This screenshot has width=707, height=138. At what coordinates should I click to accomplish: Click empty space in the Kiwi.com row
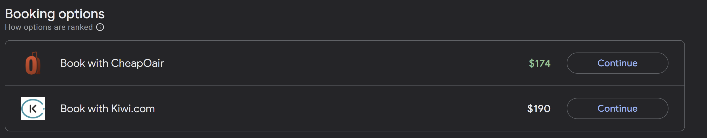pyautogui.click(x=329, y=108)
